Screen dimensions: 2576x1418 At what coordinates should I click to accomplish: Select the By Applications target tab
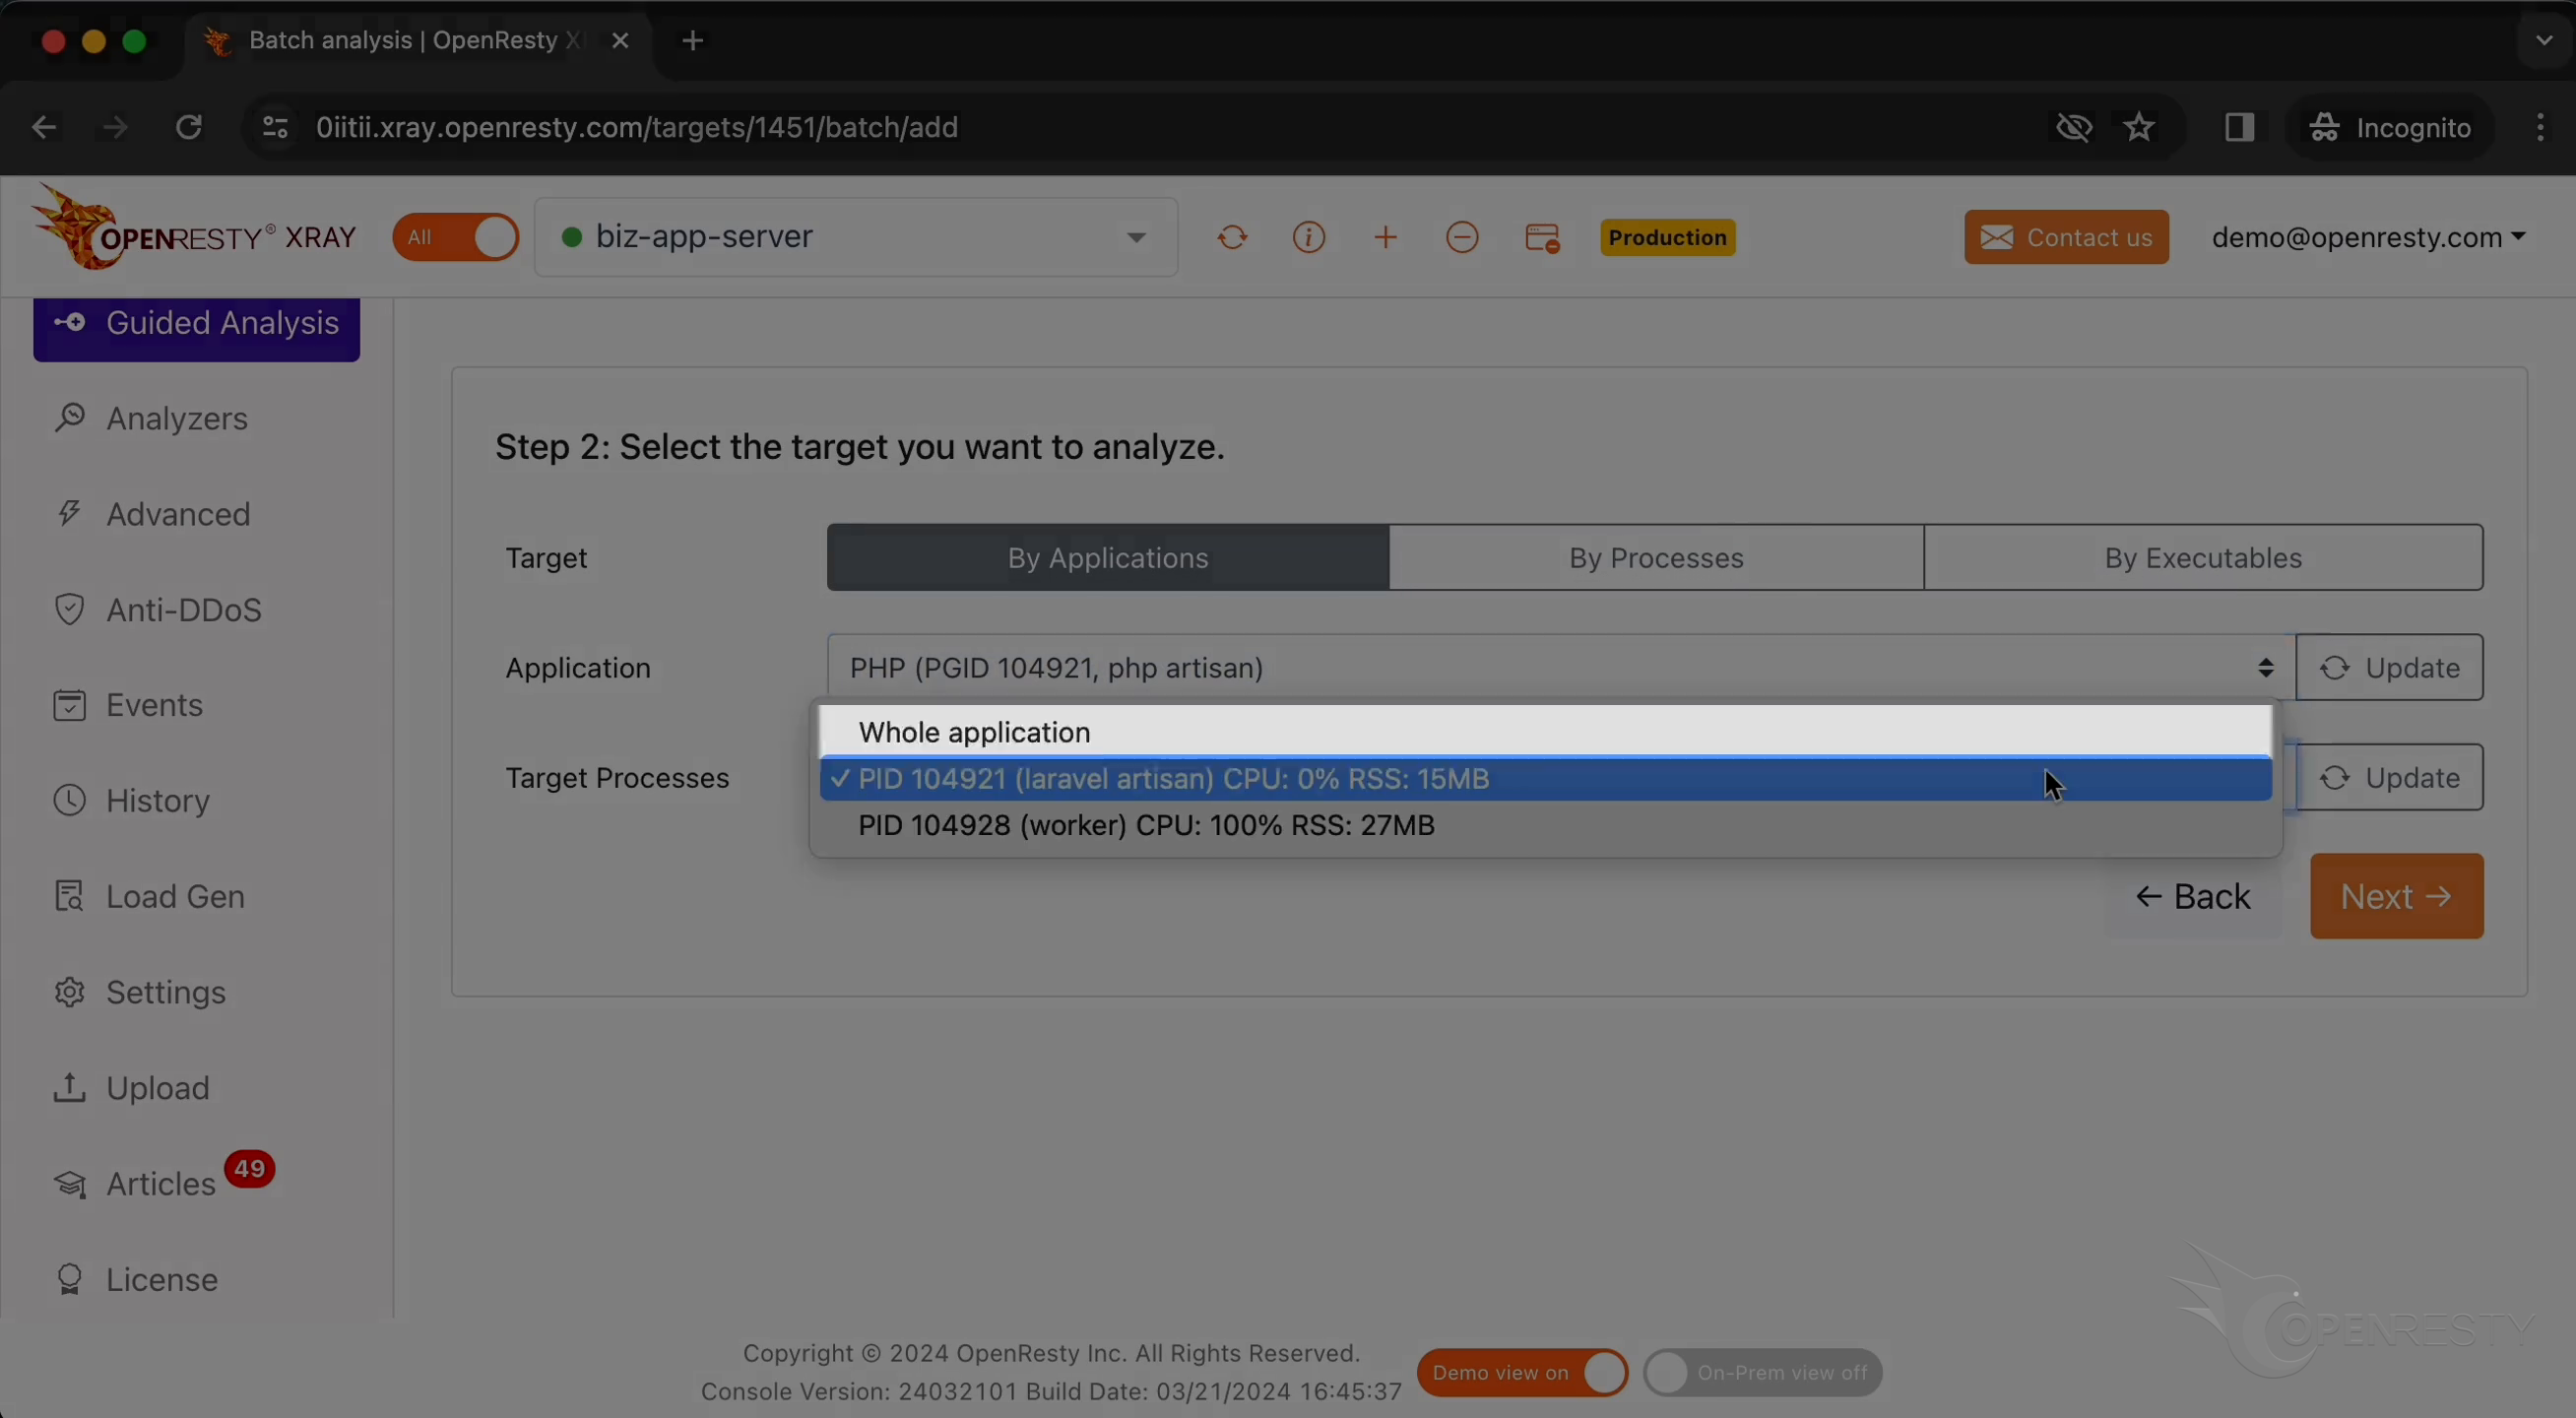tap(1108, 557)
